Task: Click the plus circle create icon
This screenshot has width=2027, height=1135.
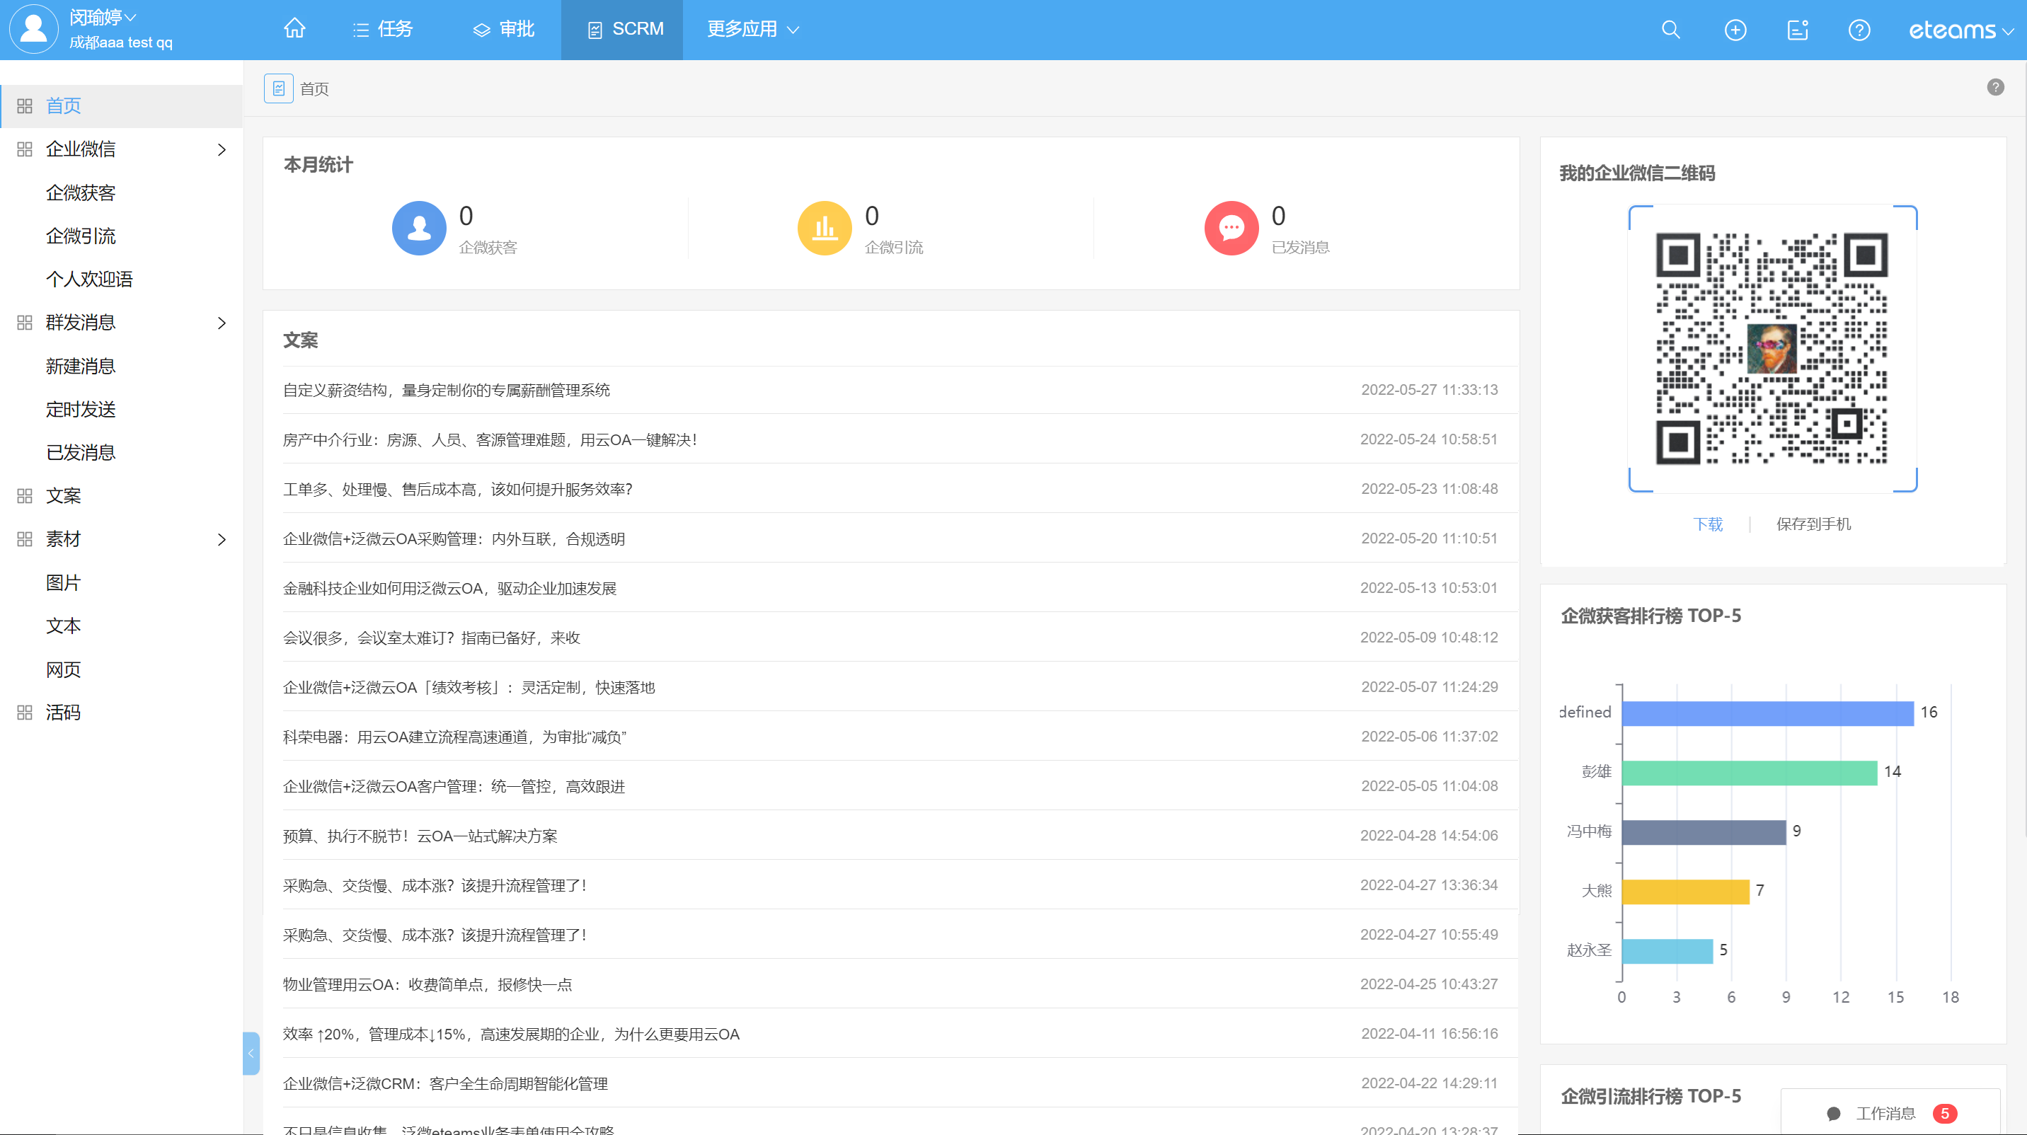Action: point(1735,30)
